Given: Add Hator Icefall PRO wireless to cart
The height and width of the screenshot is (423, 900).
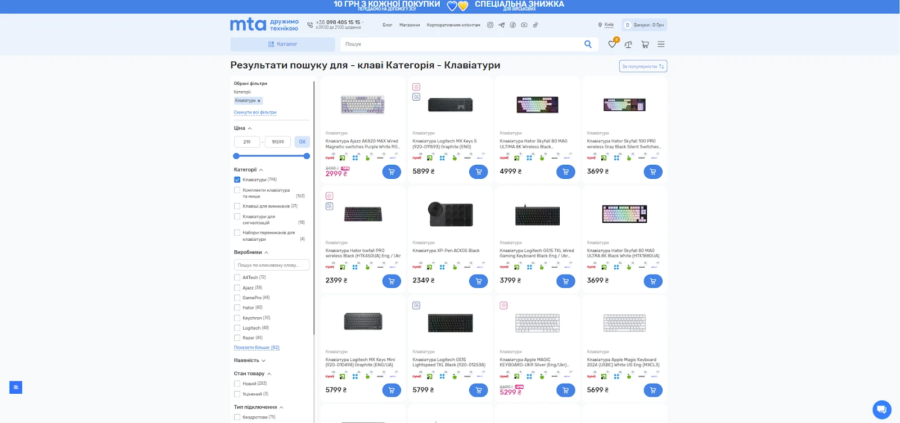Looking at the screenshot, I should click(391, 281).
